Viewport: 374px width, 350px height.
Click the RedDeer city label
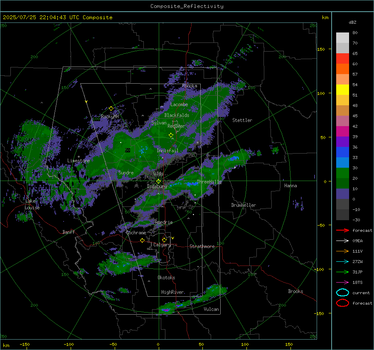click(176, 126)
